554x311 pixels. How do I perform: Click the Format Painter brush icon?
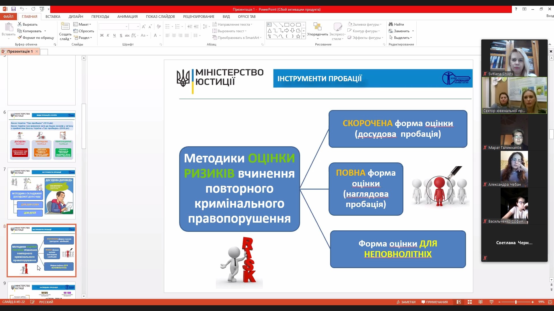tap(20, 37)
